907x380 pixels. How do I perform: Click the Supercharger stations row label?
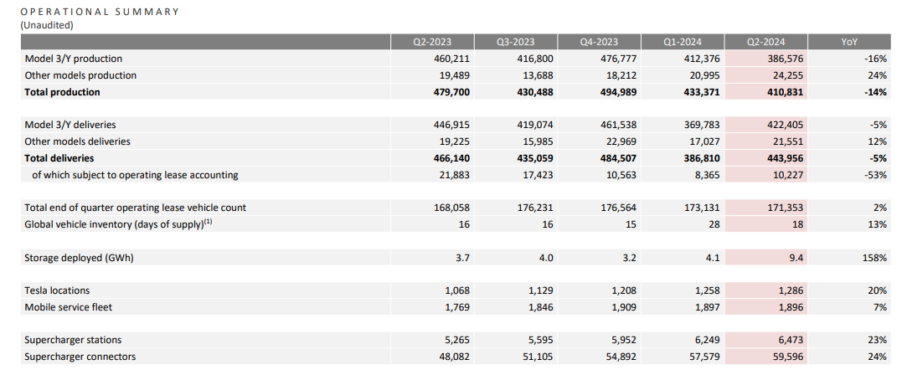point(73,340)
